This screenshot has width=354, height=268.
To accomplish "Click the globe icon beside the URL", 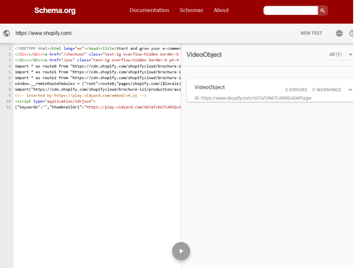I will point(6,33).
